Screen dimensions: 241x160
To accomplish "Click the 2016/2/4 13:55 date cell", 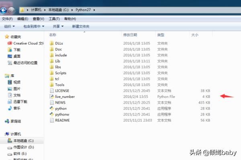I will [x=135, y=97].
